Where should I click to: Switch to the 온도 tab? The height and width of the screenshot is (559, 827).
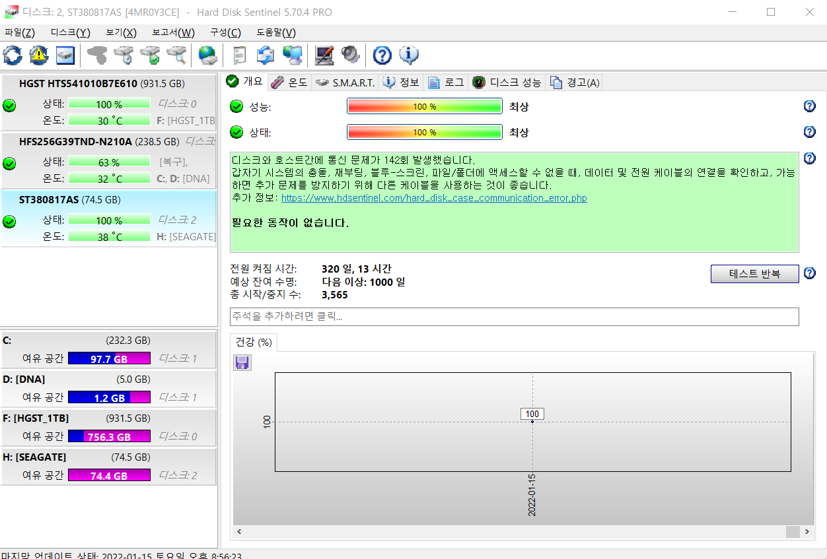(289, 82)
